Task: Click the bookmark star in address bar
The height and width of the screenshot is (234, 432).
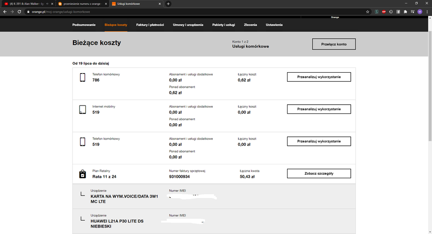Action: pos(368,12)
